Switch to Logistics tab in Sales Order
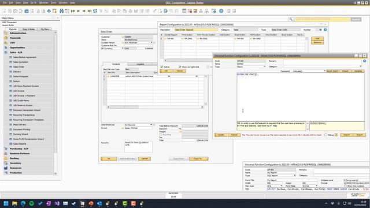The height and width of the screenshot is (208, 370). pos(140,64)
